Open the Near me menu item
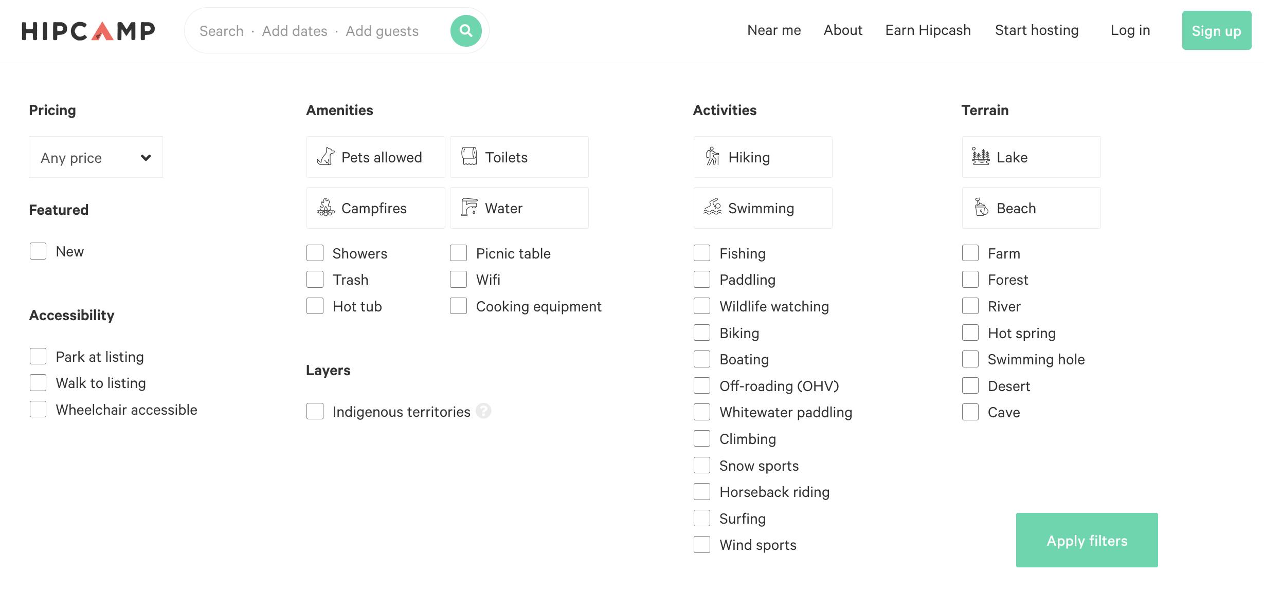1264x591 pixels. [x=774, y=30]
